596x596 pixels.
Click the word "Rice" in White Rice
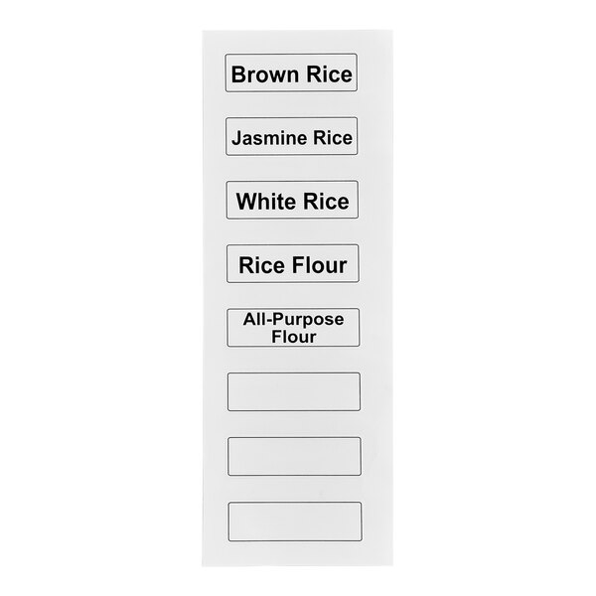click(x=325, y=203)
